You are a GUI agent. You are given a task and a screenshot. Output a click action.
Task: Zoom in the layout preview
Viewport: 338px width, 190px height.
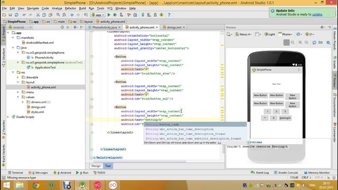tap(300, 42)
